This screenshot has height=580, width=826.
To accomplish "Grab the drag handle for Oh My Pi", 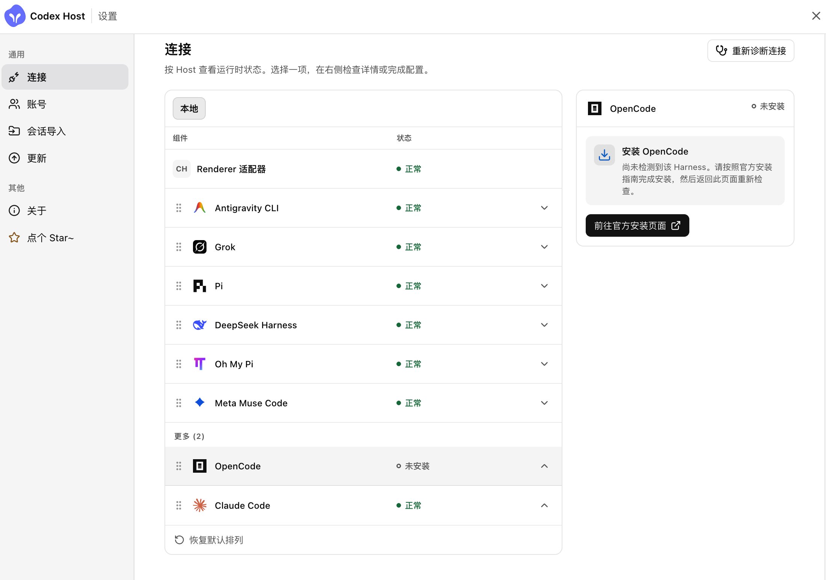I will (179, 364).
